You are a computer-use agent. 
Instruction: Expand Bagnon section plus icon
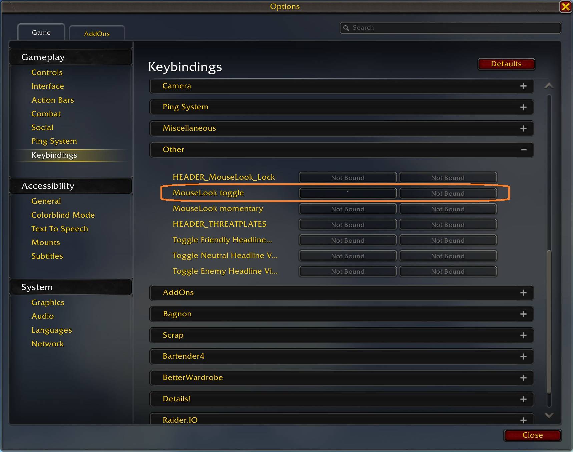coord(523,314)
